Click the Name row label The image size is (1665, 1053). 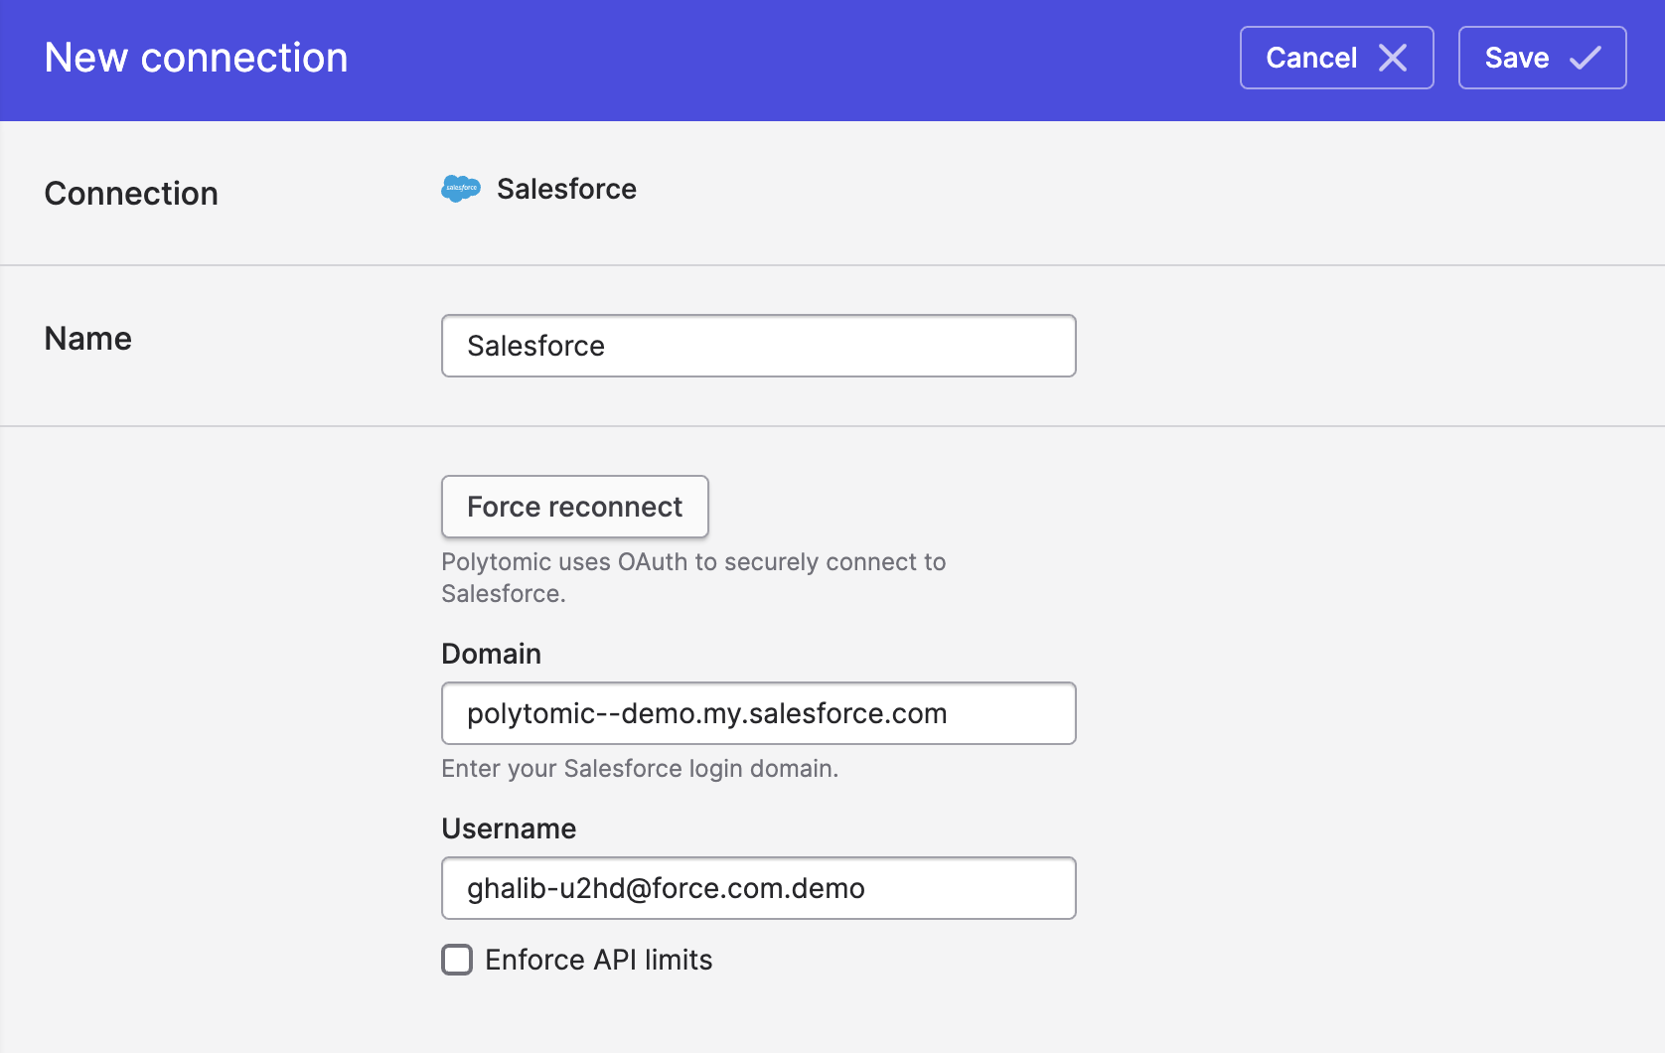coord(88,339)
